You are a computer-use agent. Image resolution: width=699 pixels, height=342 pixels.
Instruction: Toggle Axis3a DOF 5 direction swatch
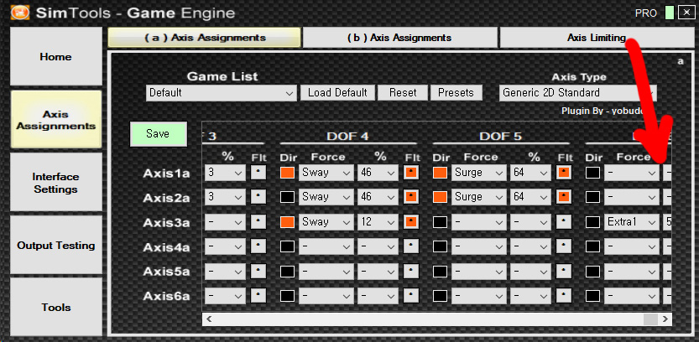440,222
